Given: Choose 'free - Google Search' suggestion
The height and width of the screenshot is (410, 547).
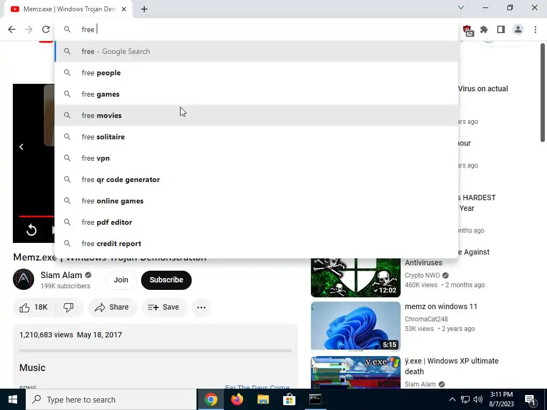Looking at the screenshot, I should pos(256,51).
